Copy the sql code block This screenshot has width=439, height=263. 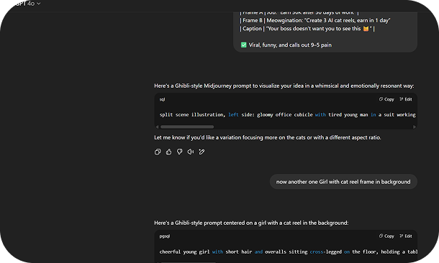(386, 99)
